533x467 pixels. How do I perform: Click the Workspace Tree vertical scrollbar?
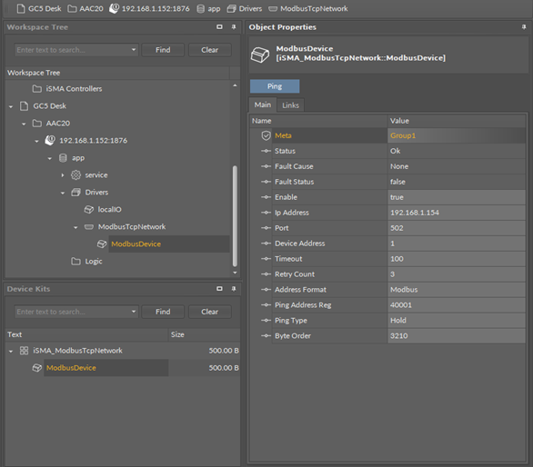point(235,216)
